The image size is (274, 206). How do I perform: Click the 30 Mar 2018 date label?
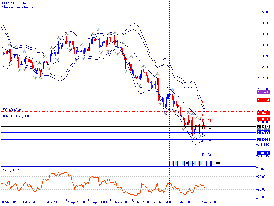point(10,202)
